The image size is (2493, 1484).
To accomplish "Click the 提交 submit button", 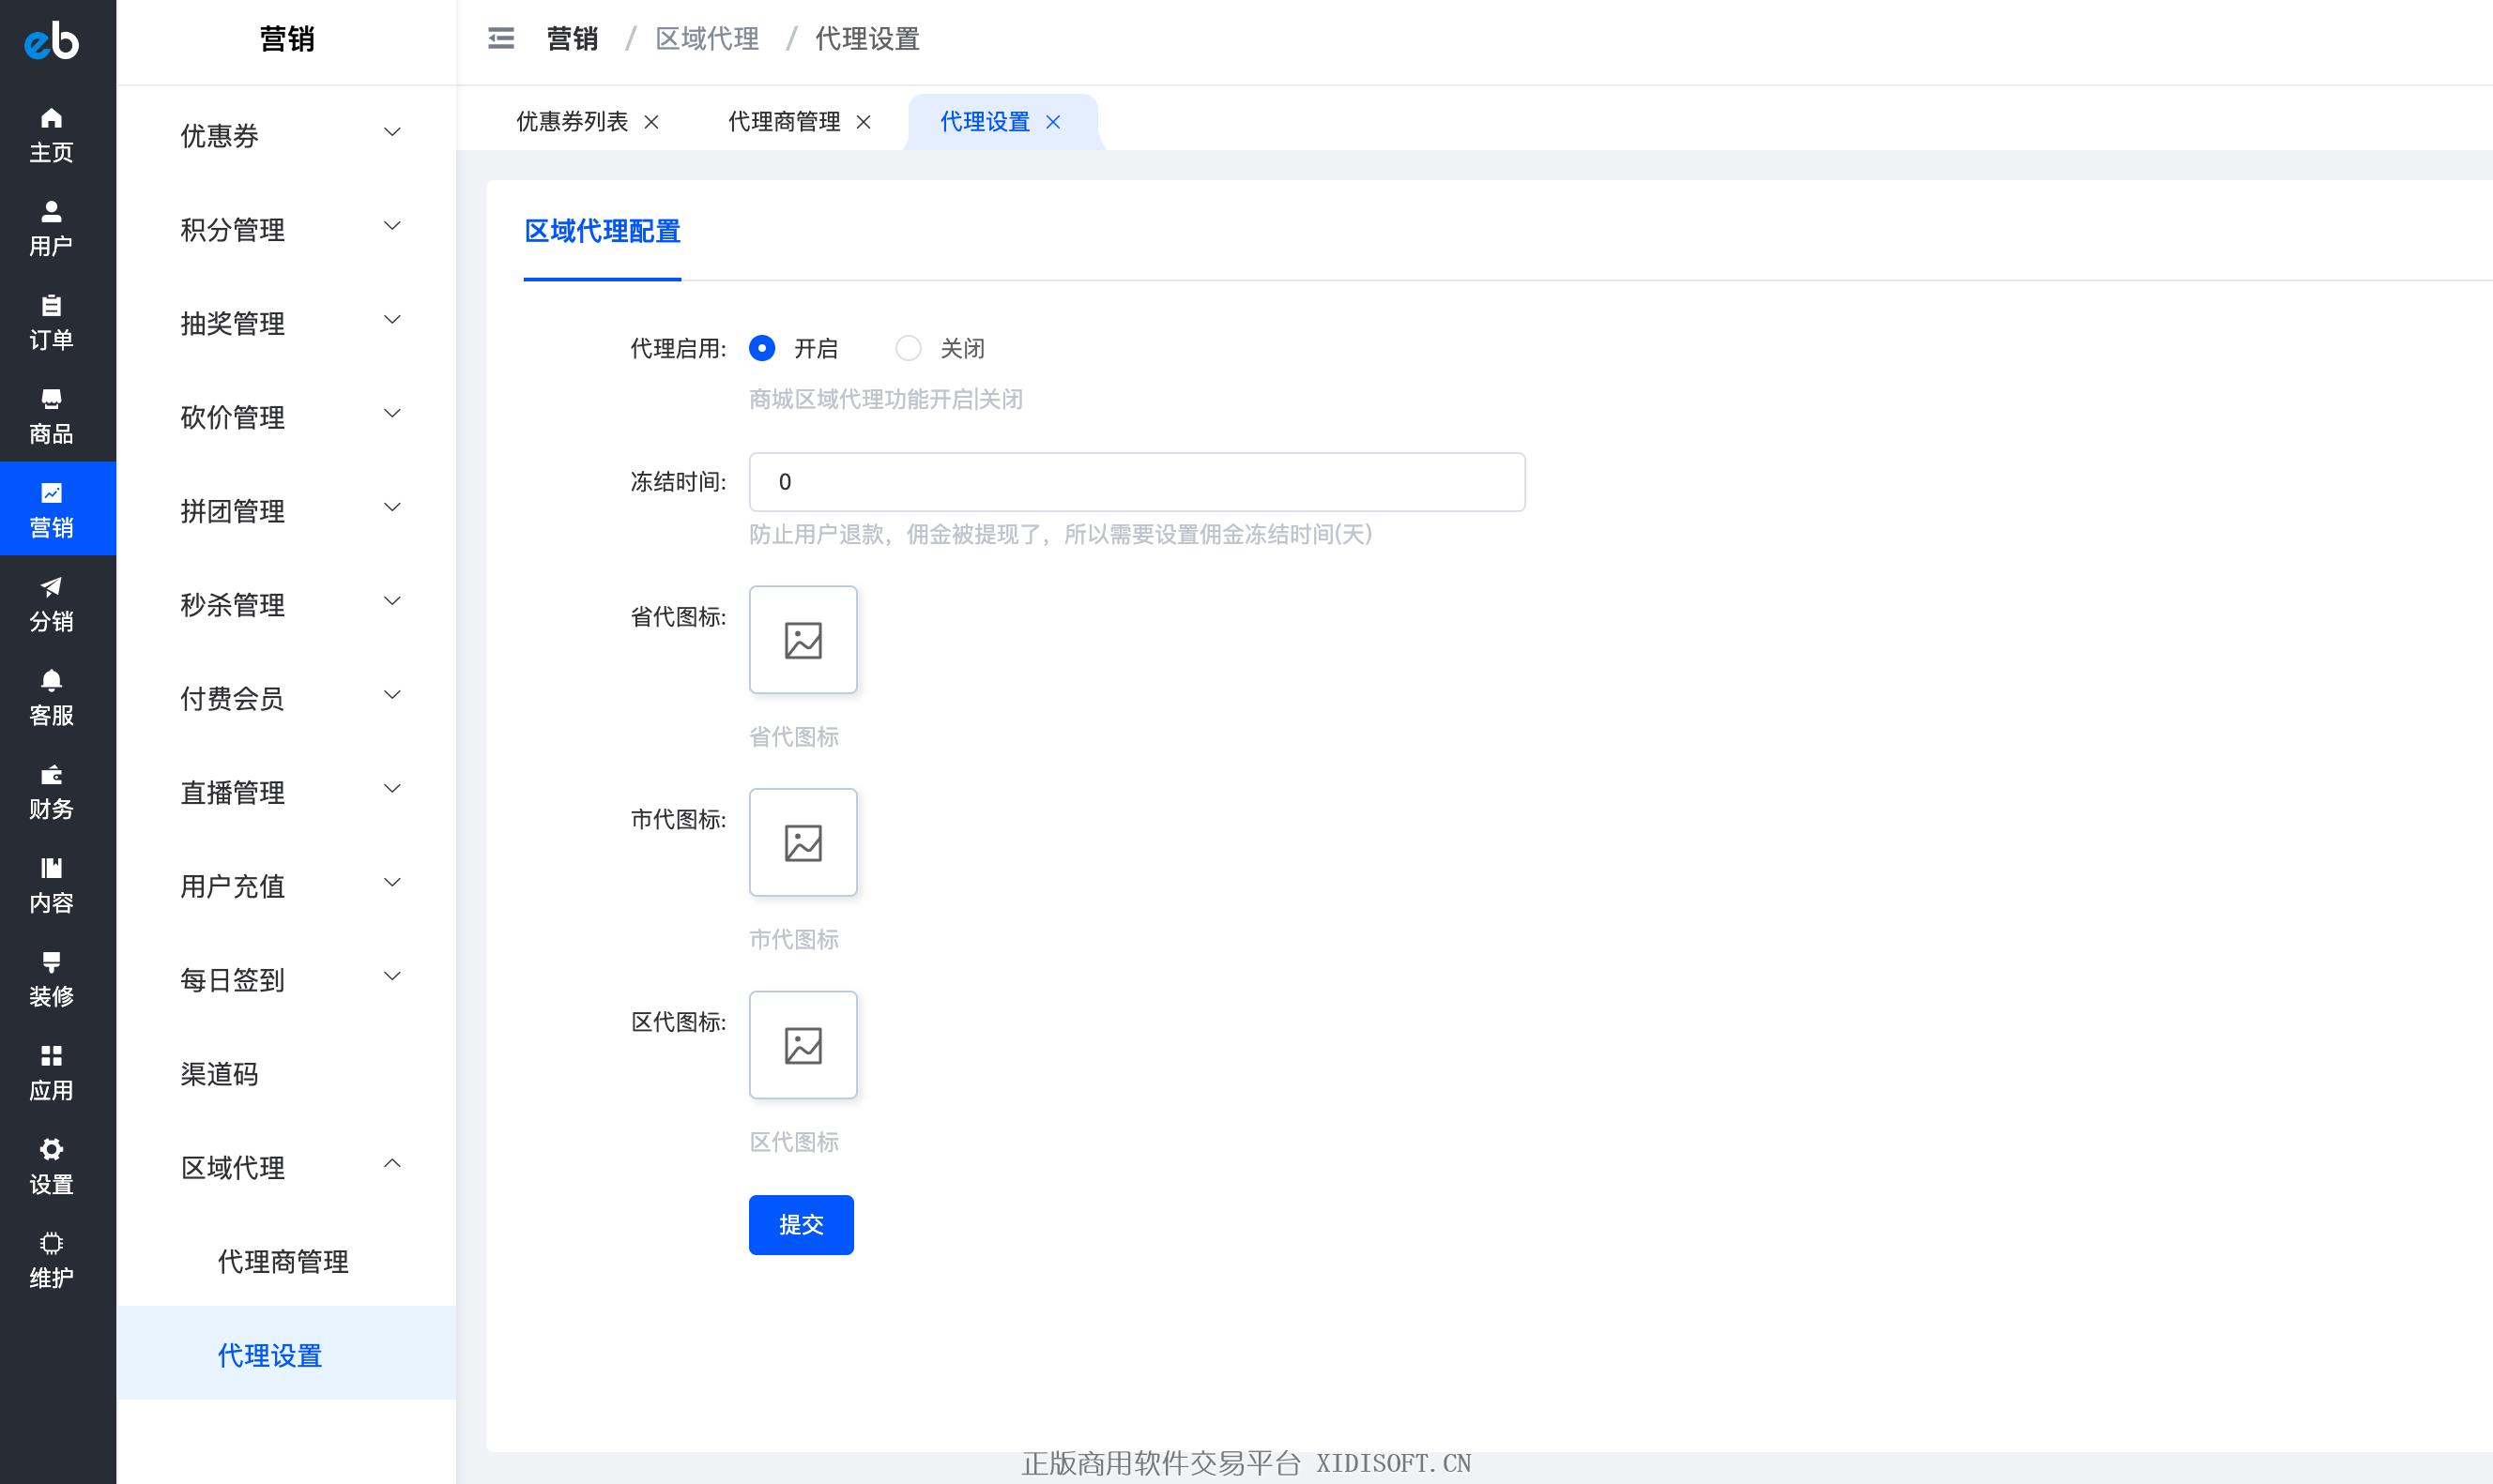I will pyautogui.click(x=802, y=1225).
